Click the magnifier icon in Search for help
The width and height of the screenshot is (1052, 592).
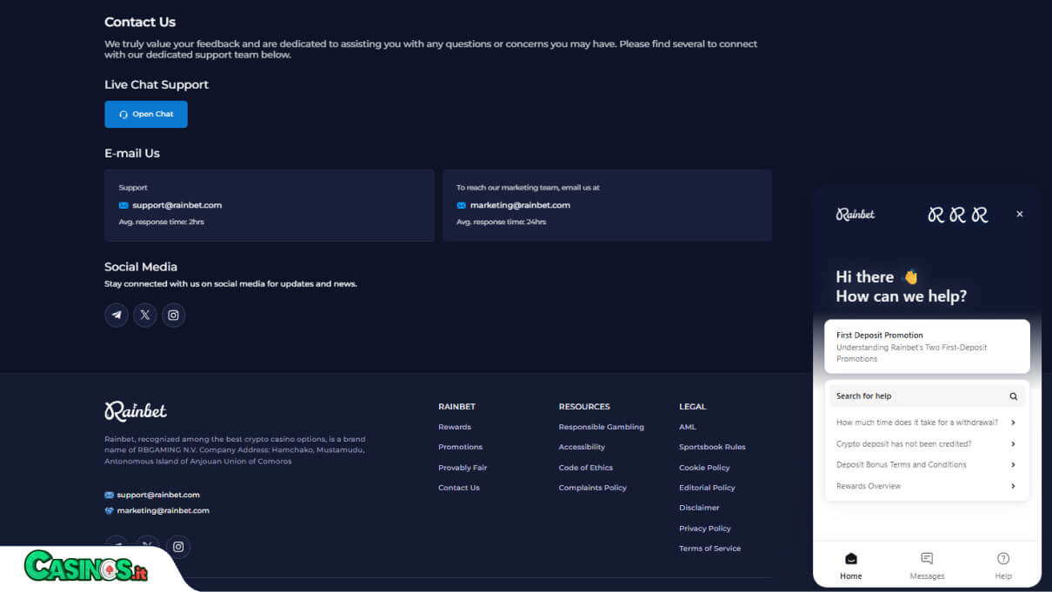[1013, 396]
